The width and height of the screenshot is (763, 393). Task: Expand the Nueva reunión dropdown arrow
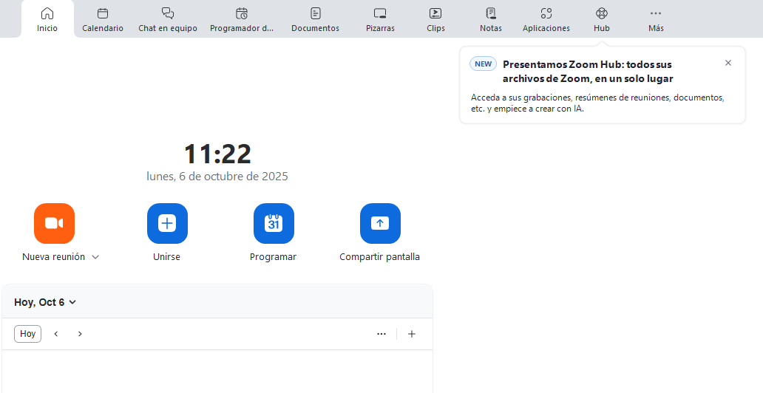point(95,257)
